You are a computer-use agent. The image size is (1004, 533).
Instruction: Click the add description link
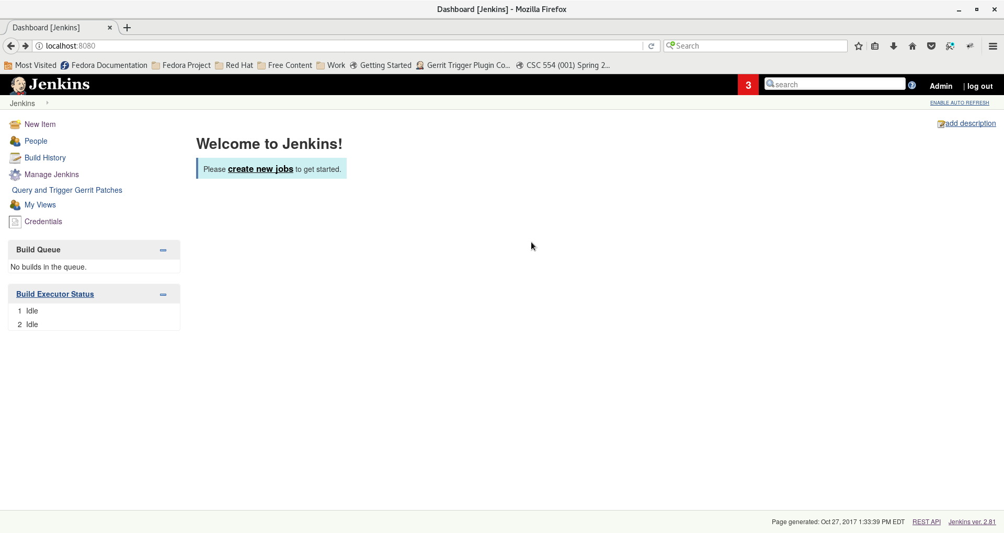point(970,123)
